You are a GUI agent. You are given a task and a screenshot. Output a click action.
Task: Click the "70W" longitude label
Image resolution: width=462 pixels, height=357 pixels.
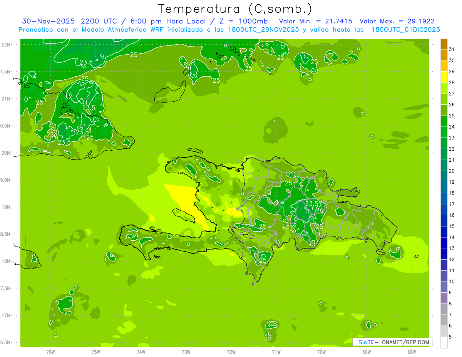[321, 352]
